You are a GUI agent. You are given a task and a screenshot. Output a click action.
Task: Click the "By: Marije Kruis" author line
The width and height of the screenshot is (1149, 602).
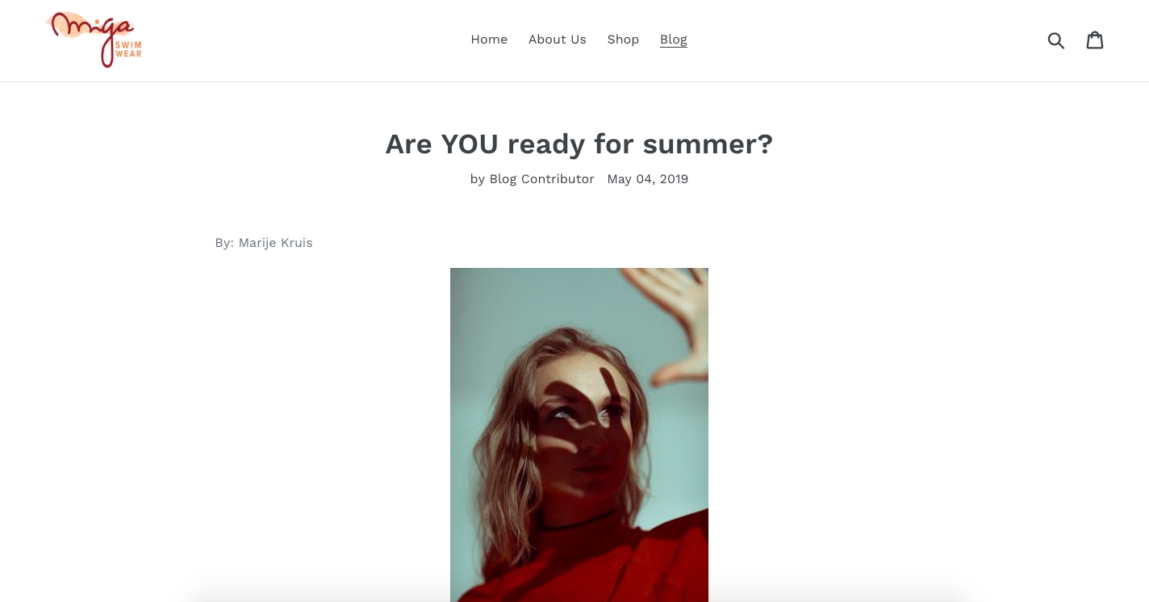click(264, 243)
